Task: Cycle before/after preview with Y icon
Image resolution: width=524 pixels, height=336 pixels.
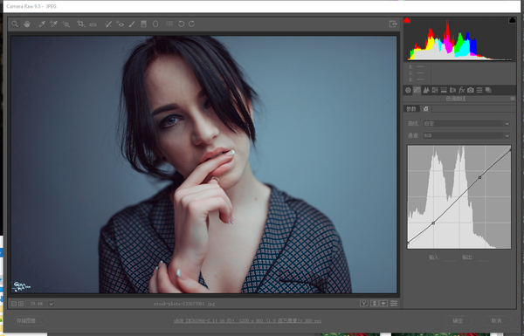Action: coord(364,303)
